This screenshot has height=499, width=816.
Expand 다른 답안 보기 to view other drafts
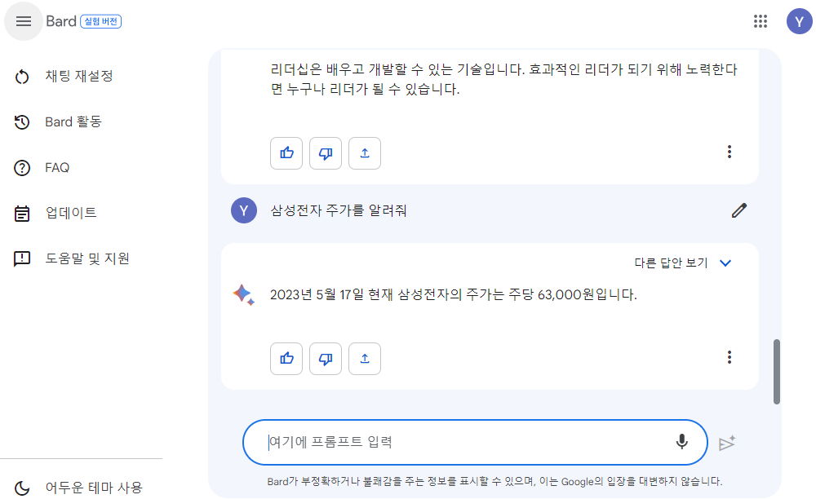pyautogui.click(x=684, y=263)
